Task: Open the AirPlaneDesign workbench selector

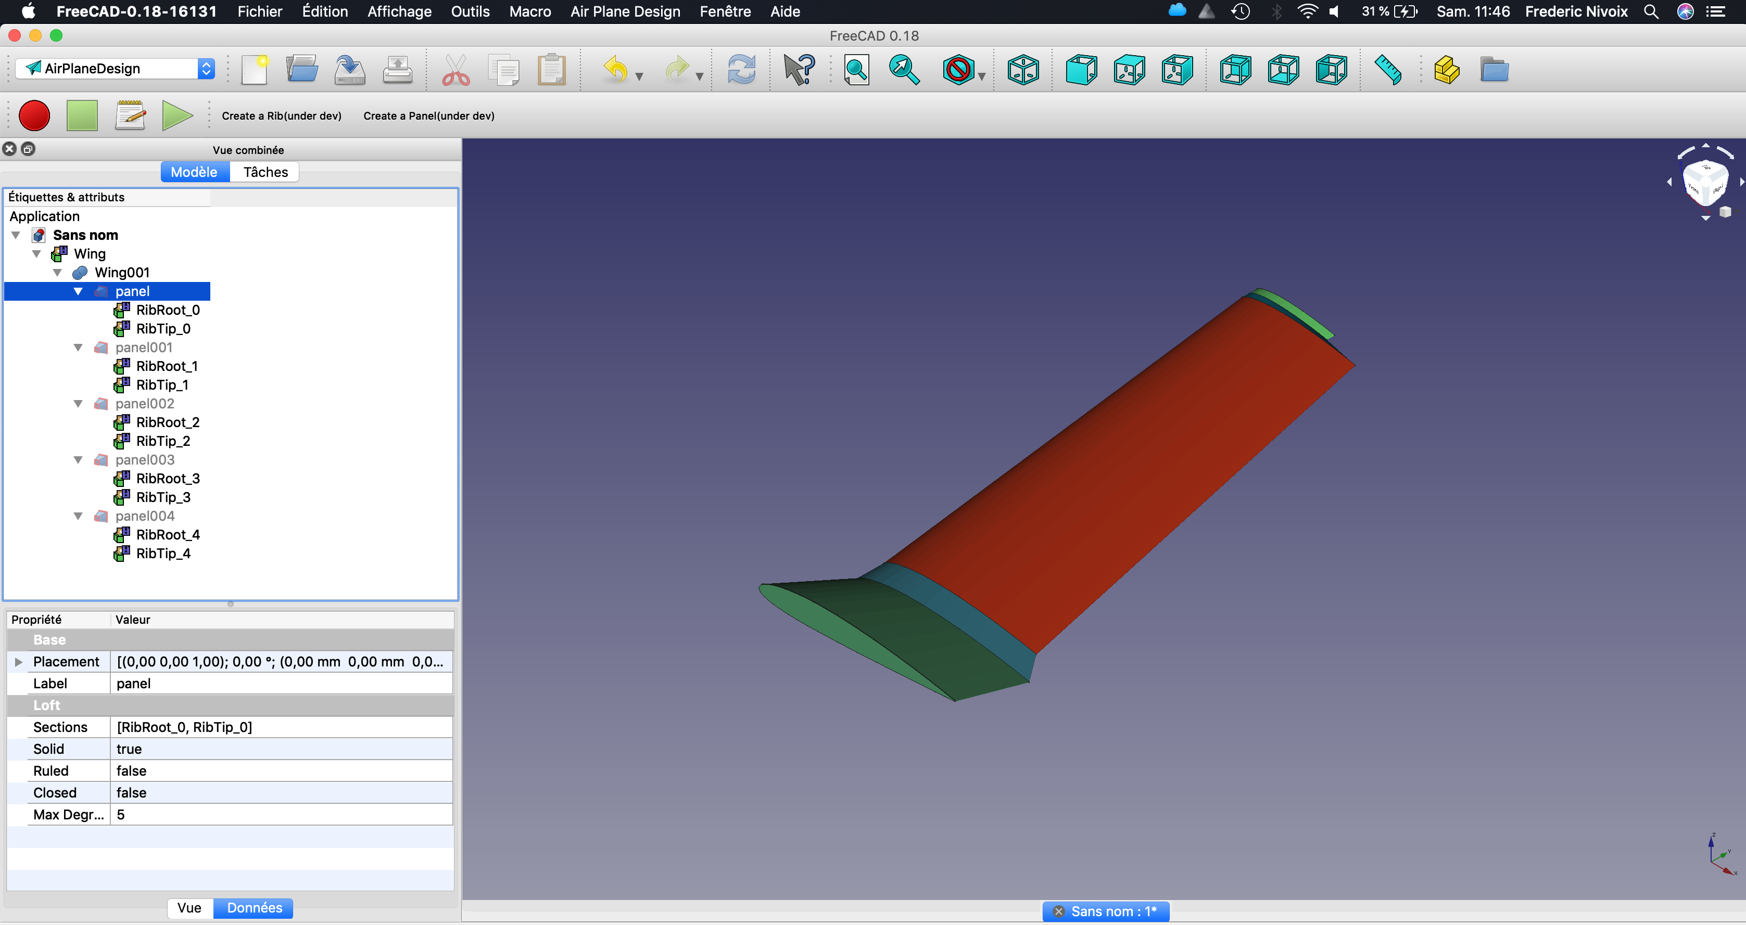Action: 115,68
